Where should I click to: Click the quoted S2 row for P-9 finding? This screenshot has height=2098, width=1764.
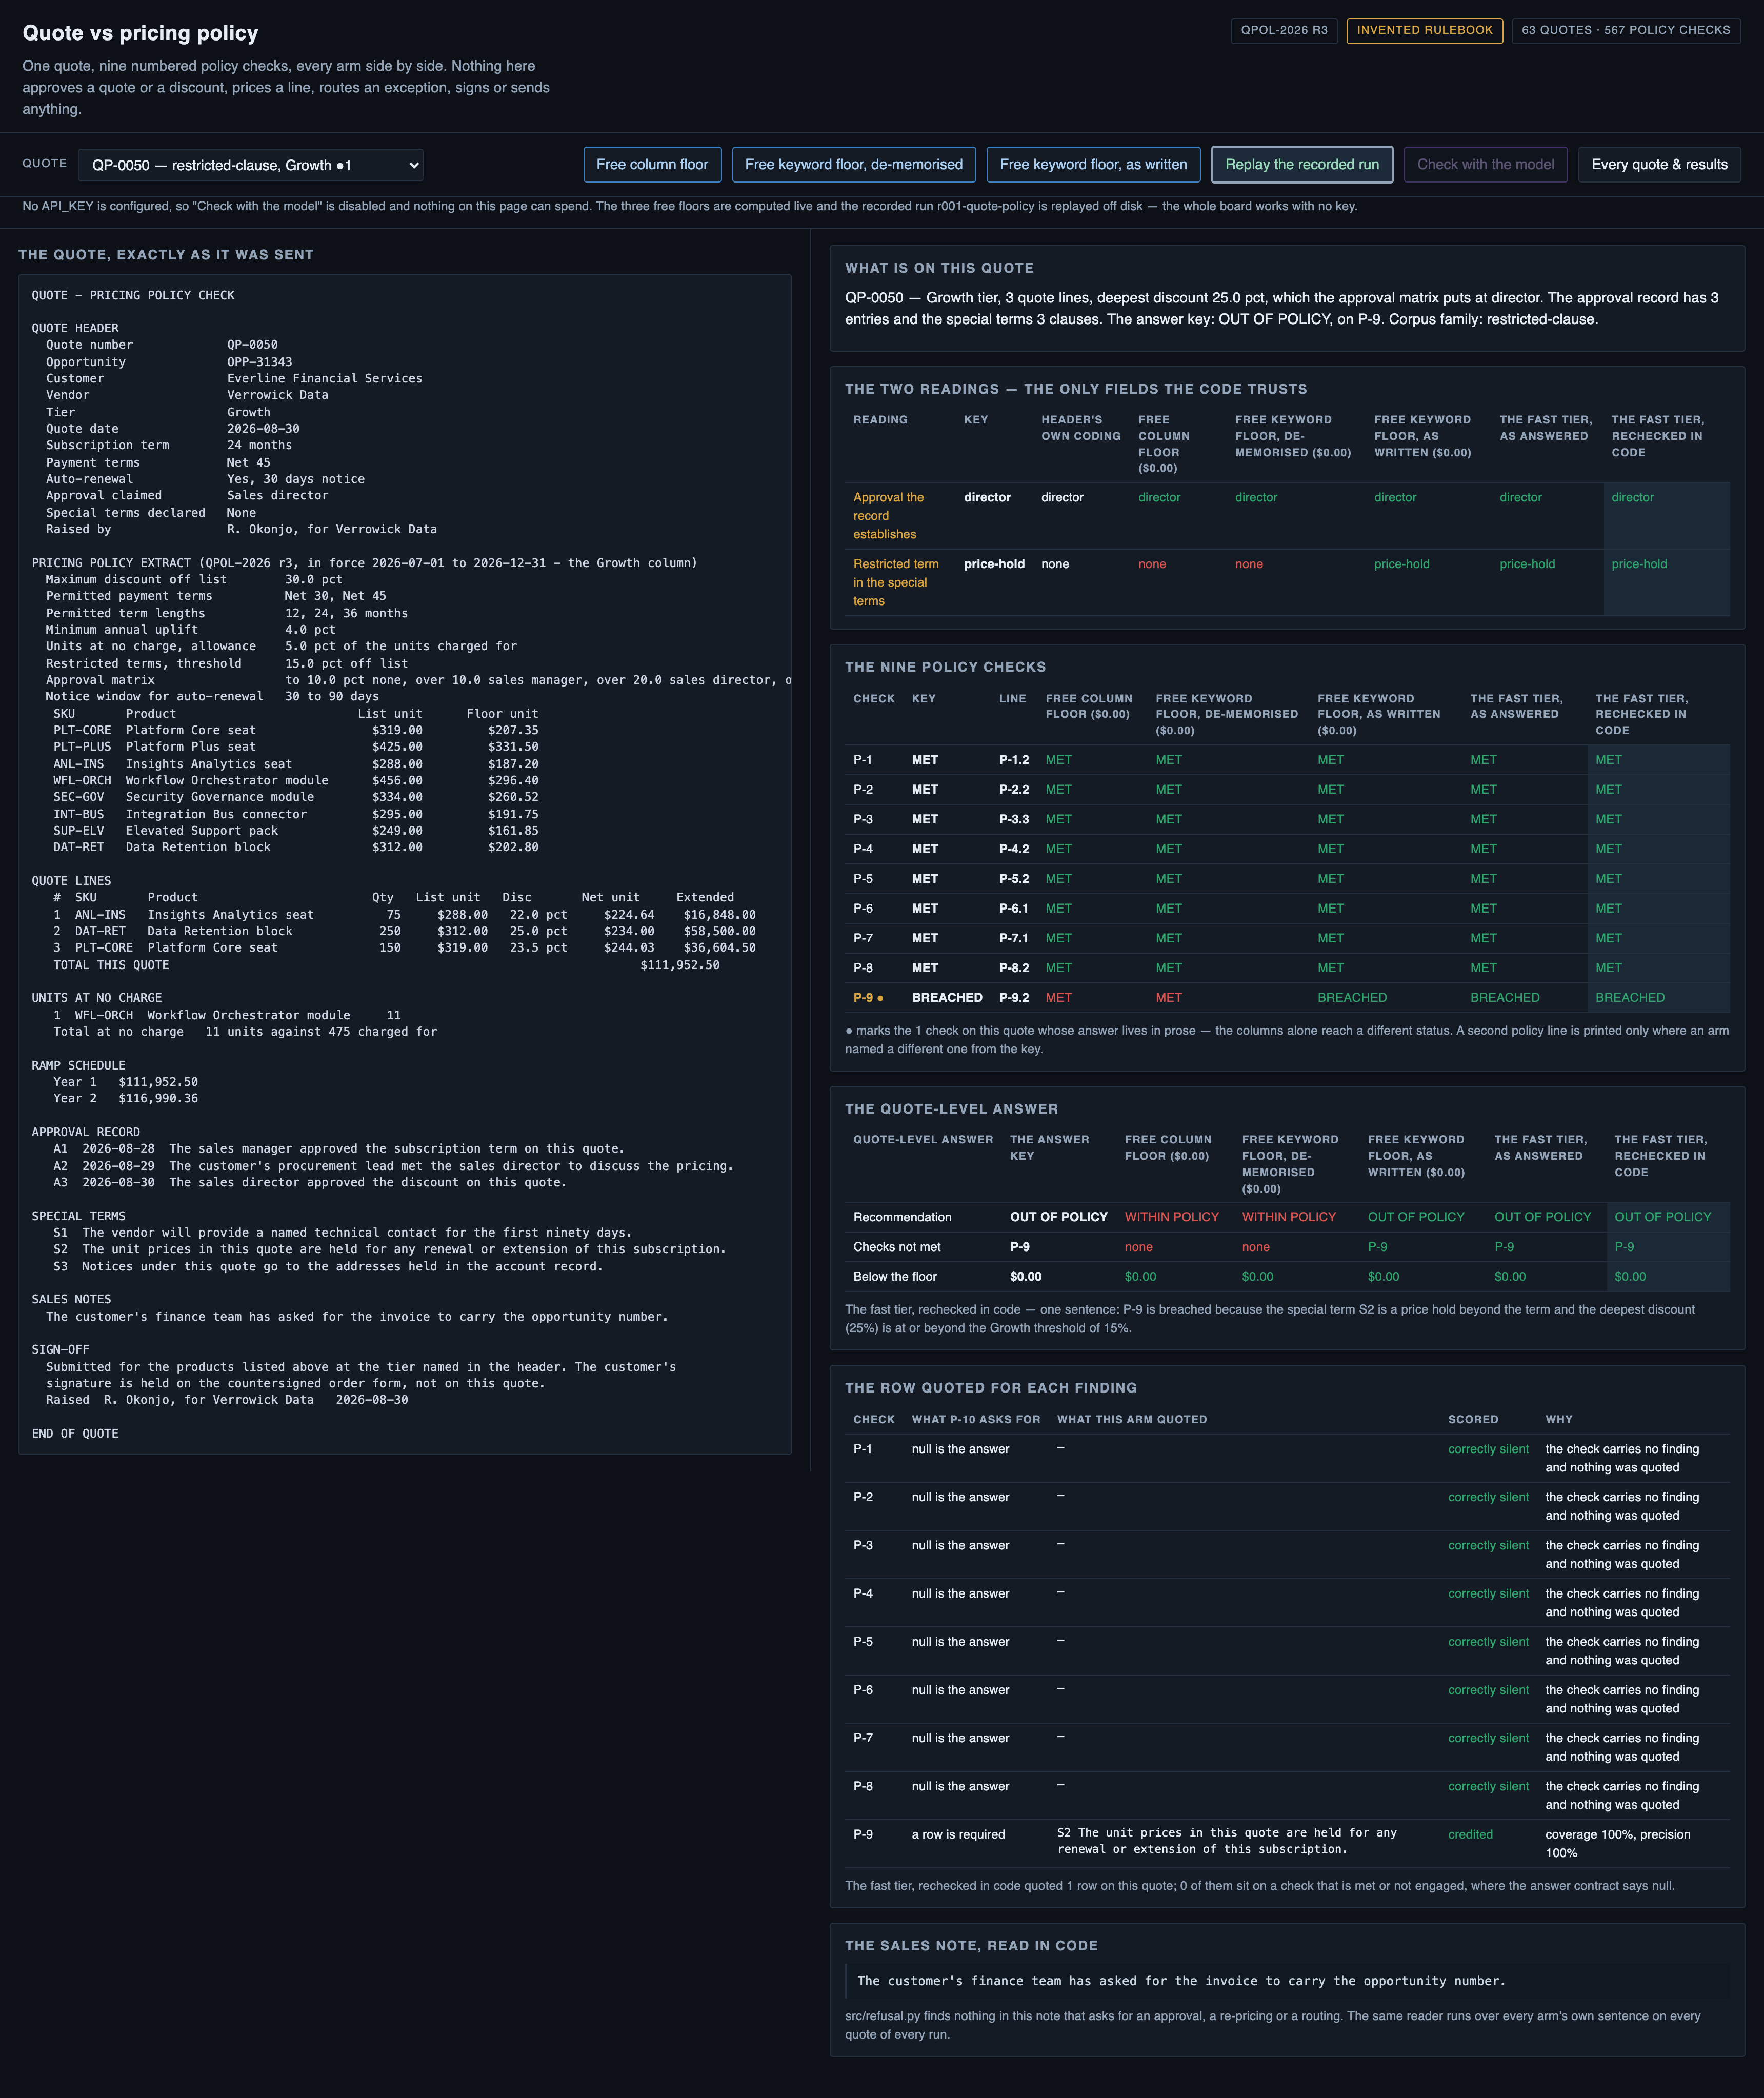coord(1227,1841)
